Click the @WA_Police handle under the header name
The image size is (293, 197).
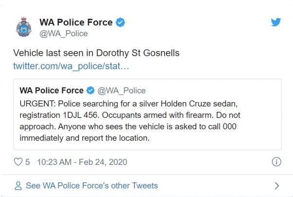tap(64, 34)
